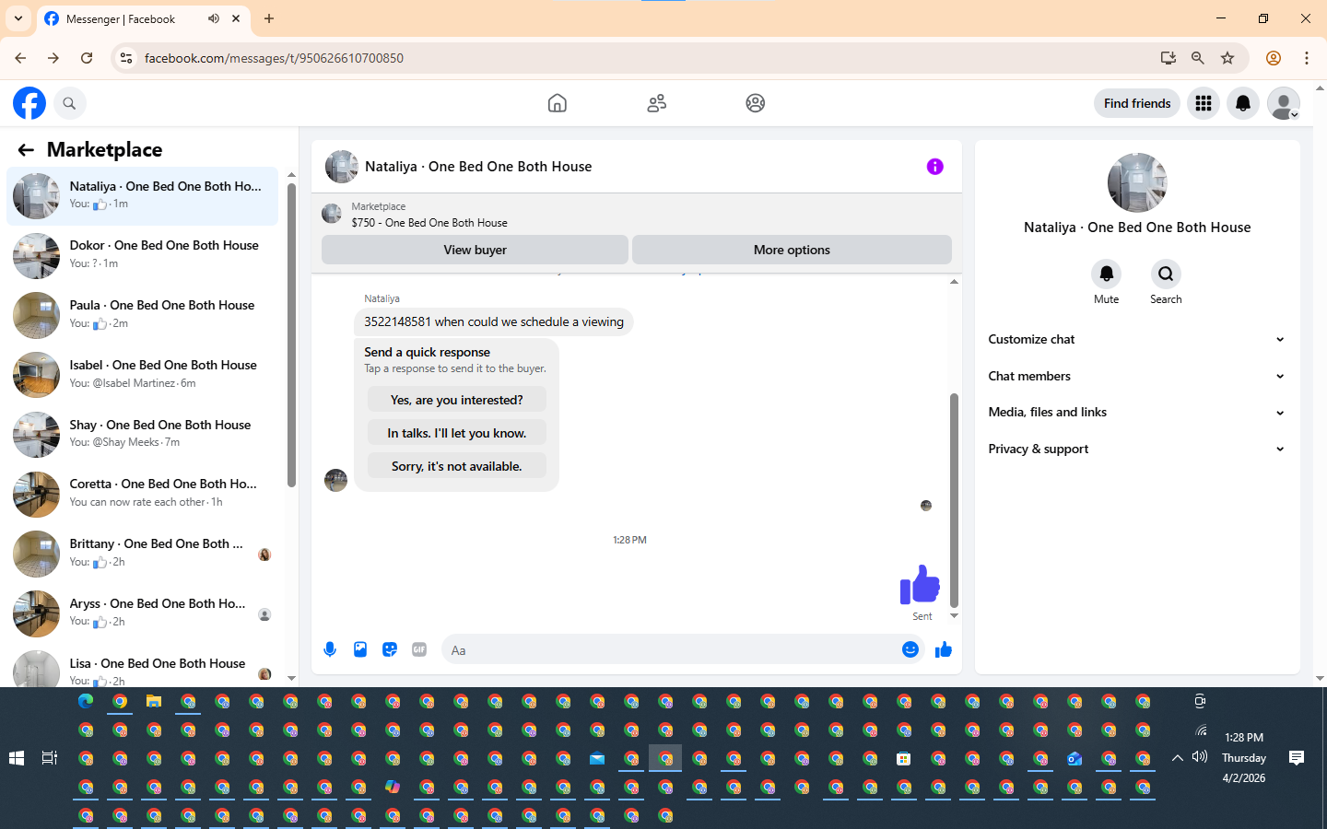The width and height of the screenshot is (1327, 829).
Task: Expand the Customize chat section
Action: pos(1136,339)
